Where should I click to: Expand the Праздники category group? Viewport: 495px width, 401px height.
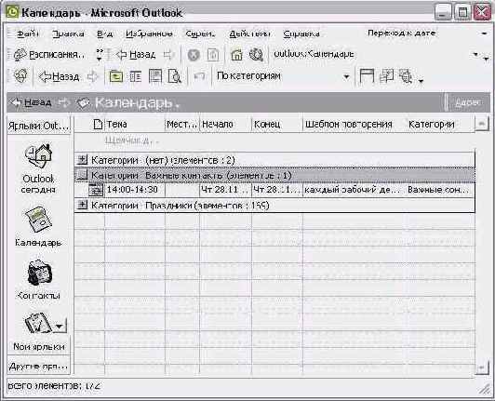[82, 206]
